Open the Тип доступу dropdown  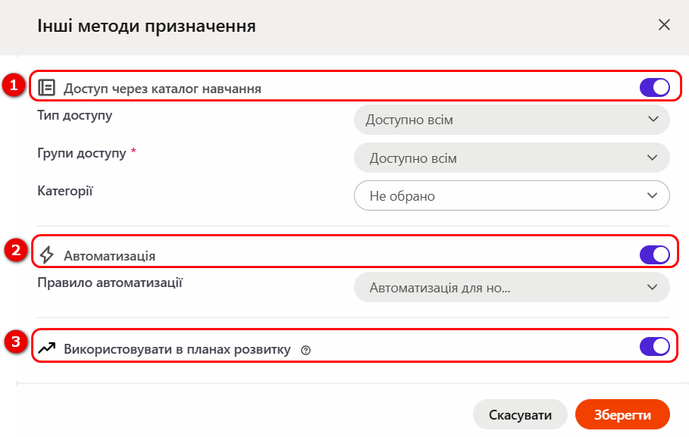point(512,120)
